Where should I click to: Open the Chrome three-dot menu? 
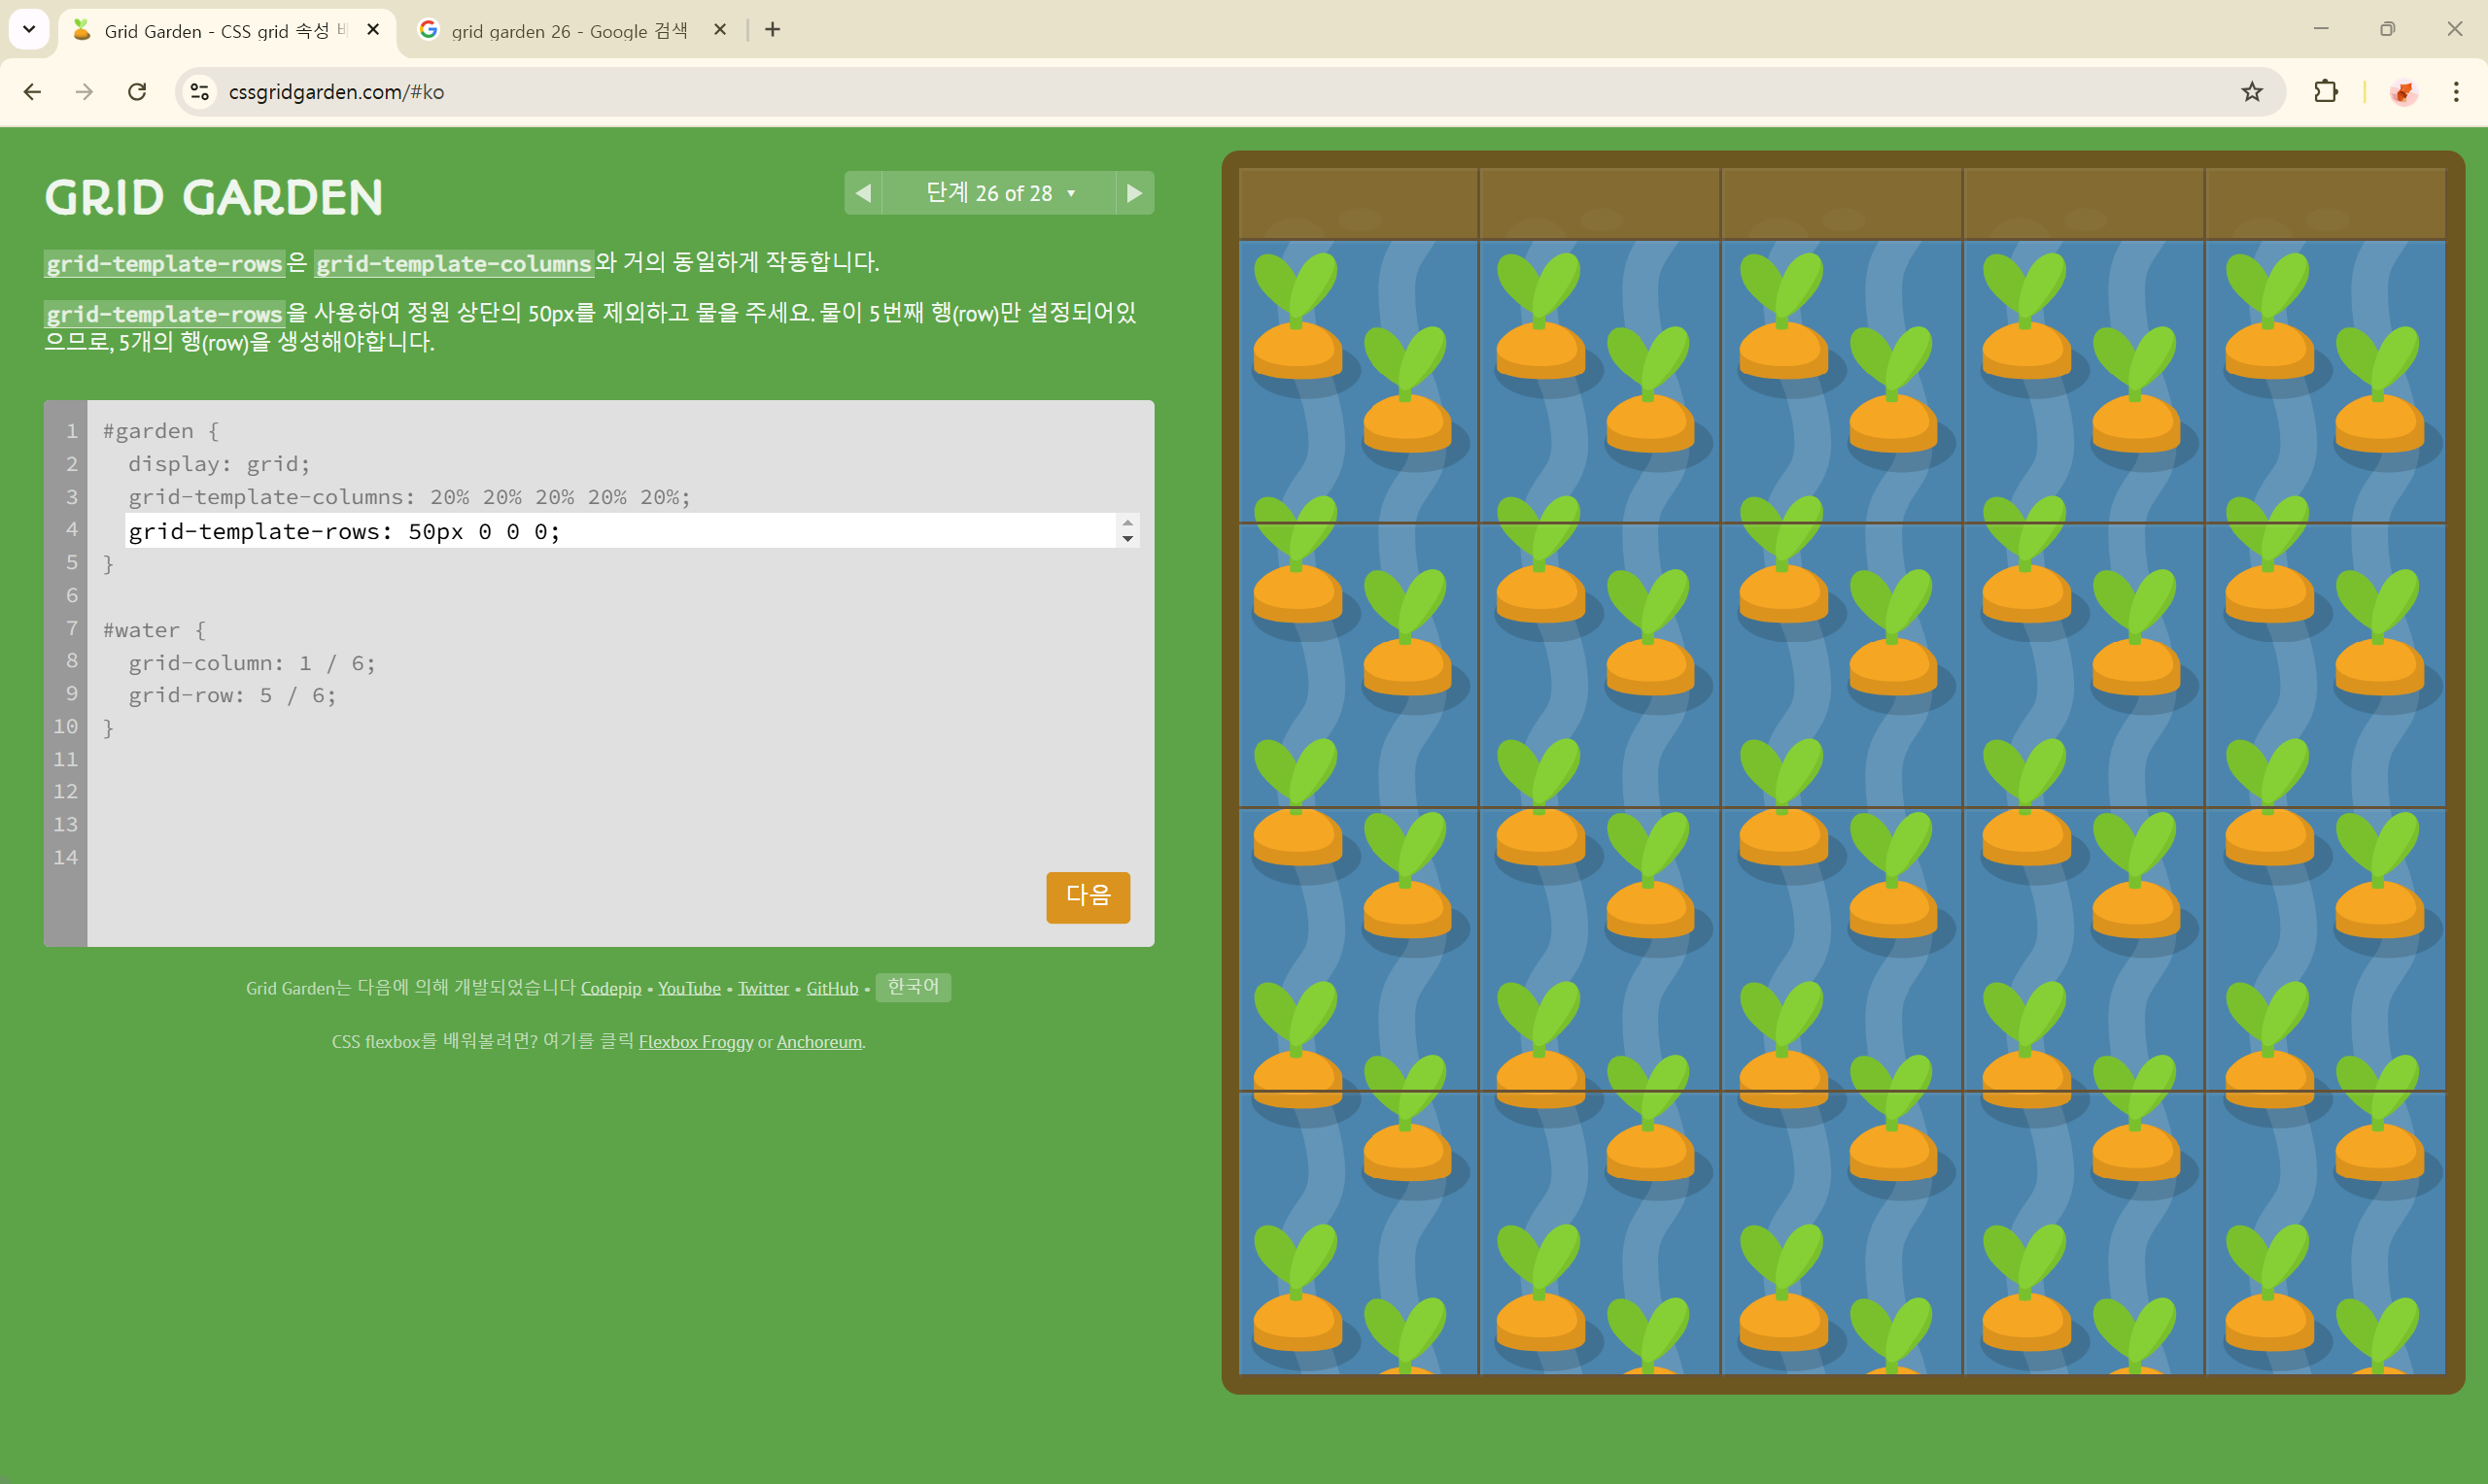2455,92
